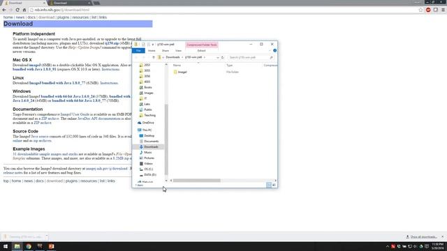Screen dimensions: 447x251
Task: Open the Labs item in sidebar
Action: [x=145, y=104]
